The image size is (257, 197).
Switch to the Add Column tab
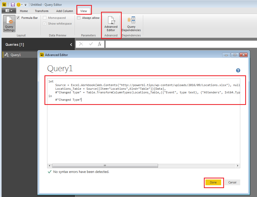[x=65, y=11]
